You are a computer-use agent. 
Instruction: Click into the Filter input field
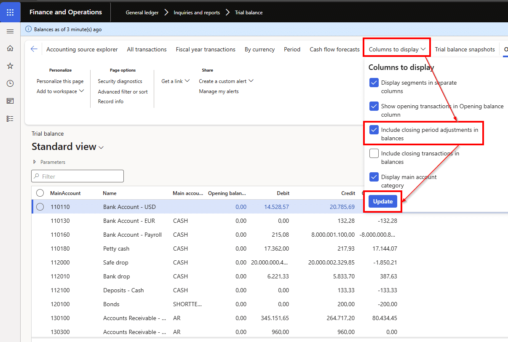click(x=78, y=176)
